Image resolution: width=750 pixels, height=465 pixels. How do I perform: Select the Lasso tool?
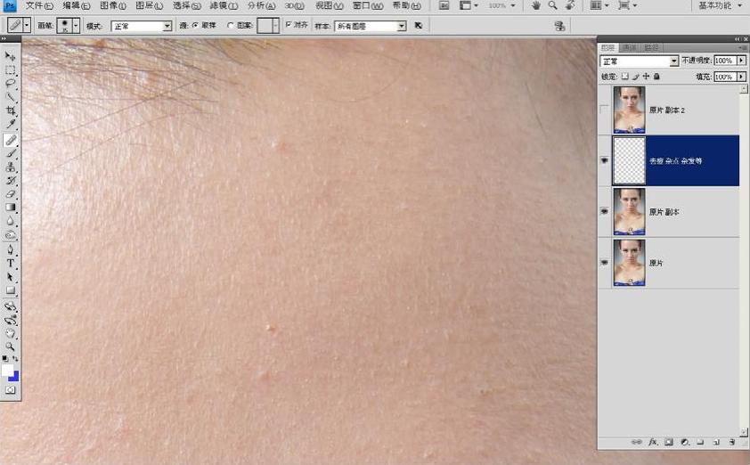[x=10, y=84]
